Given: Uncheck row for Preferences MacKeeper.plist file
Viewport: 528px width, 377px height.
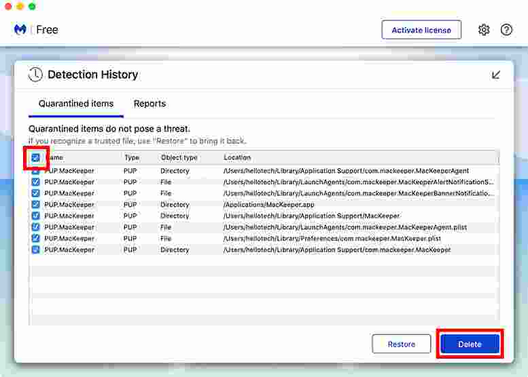Looking at the screenshot, I should 36,238.
